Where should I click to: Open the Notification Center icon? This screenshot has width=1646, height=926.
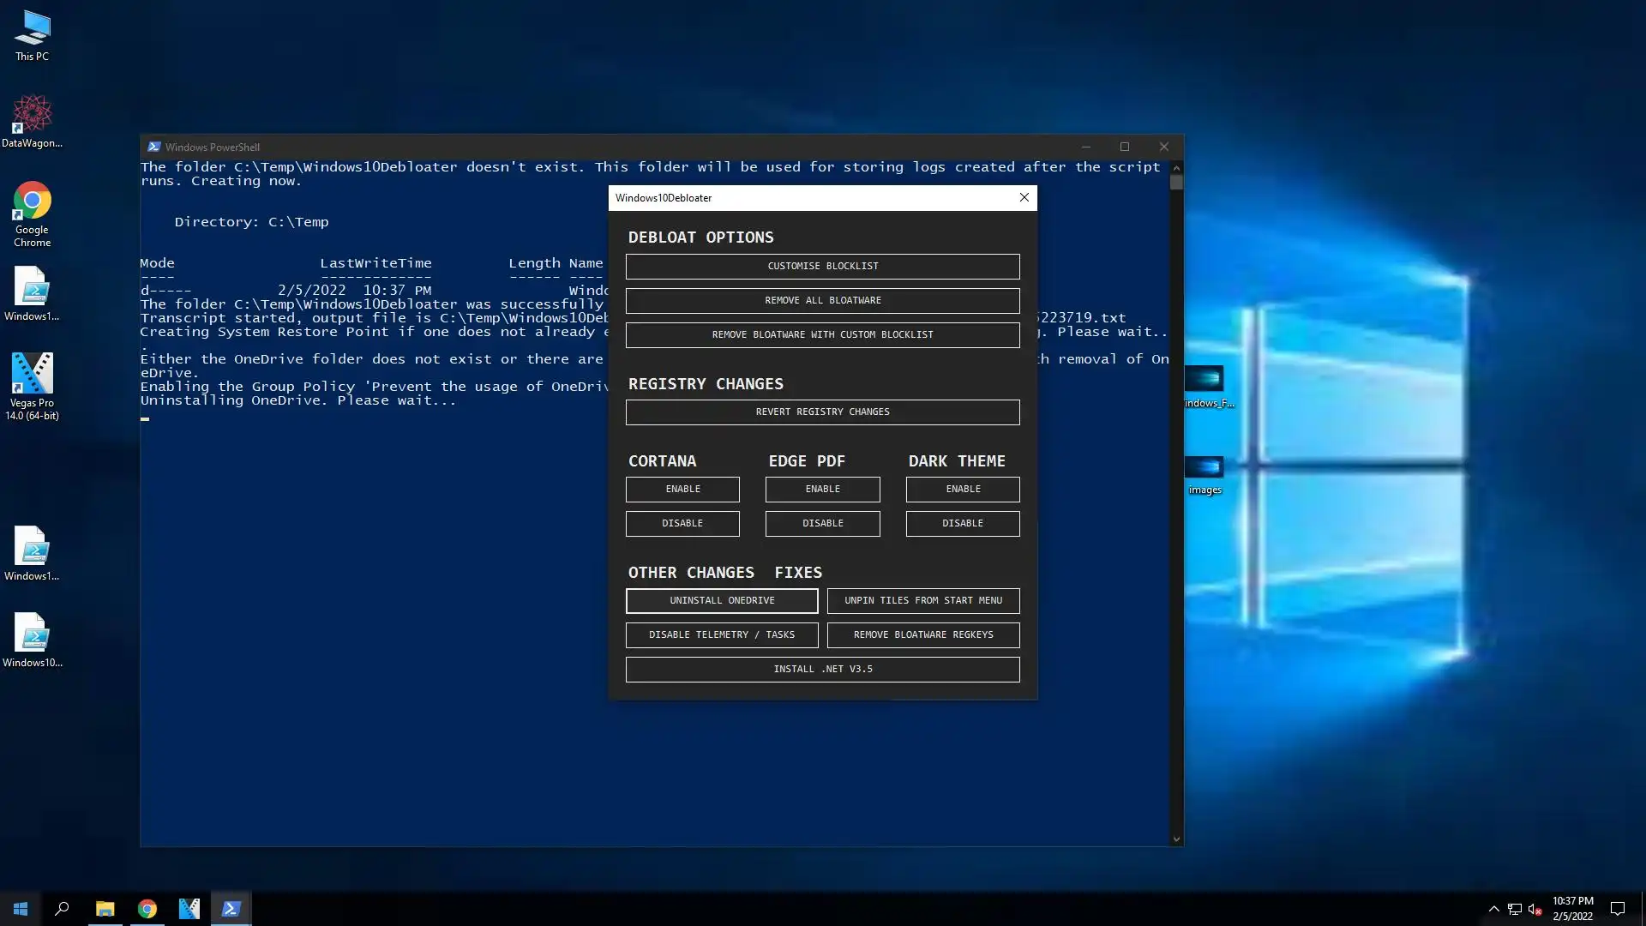click(1618, 909)
